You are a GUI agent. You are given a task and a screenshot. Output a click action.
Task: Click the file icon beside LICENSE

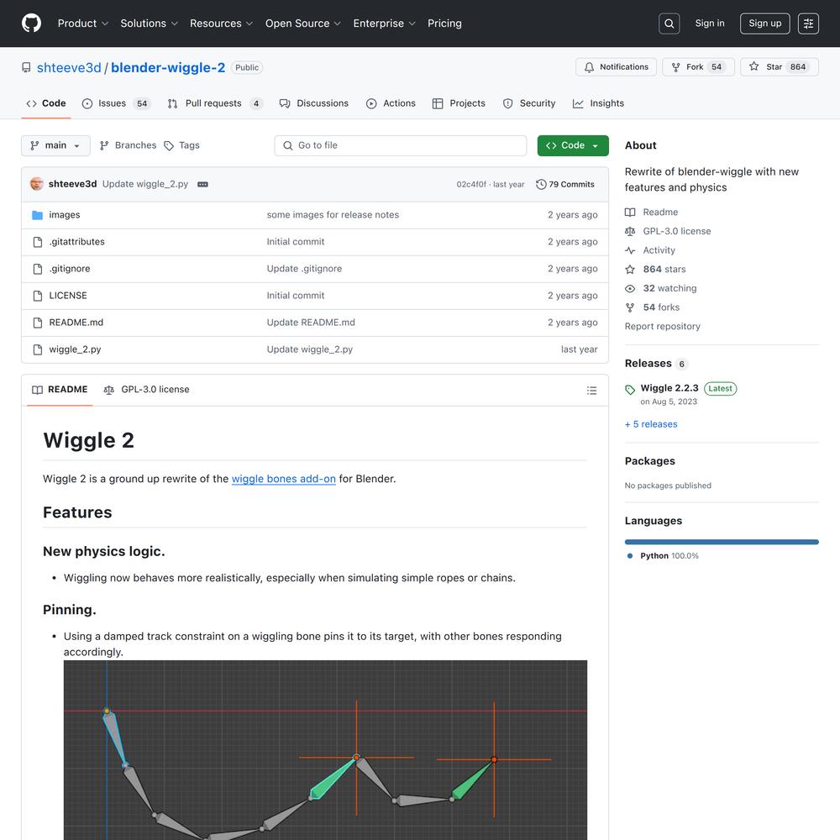tap(38, 296)
